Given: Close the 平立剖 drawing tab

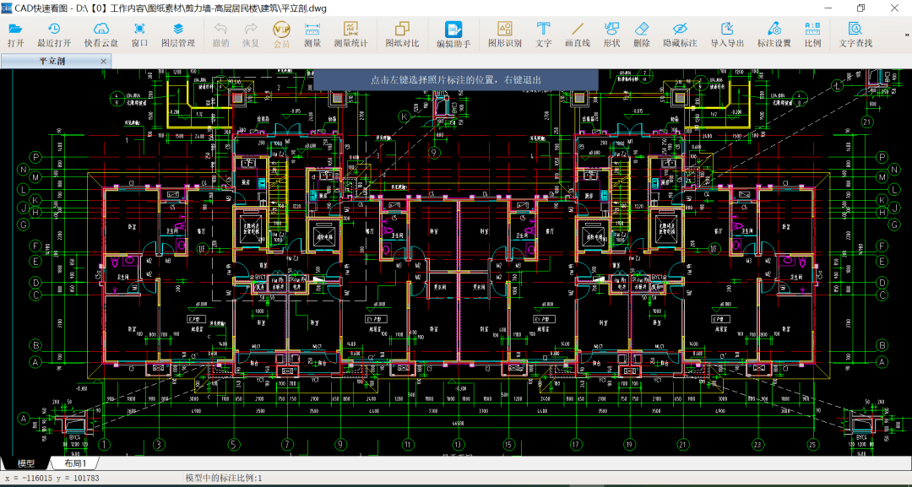Looking at the screenshot, I should pos(104,62).
